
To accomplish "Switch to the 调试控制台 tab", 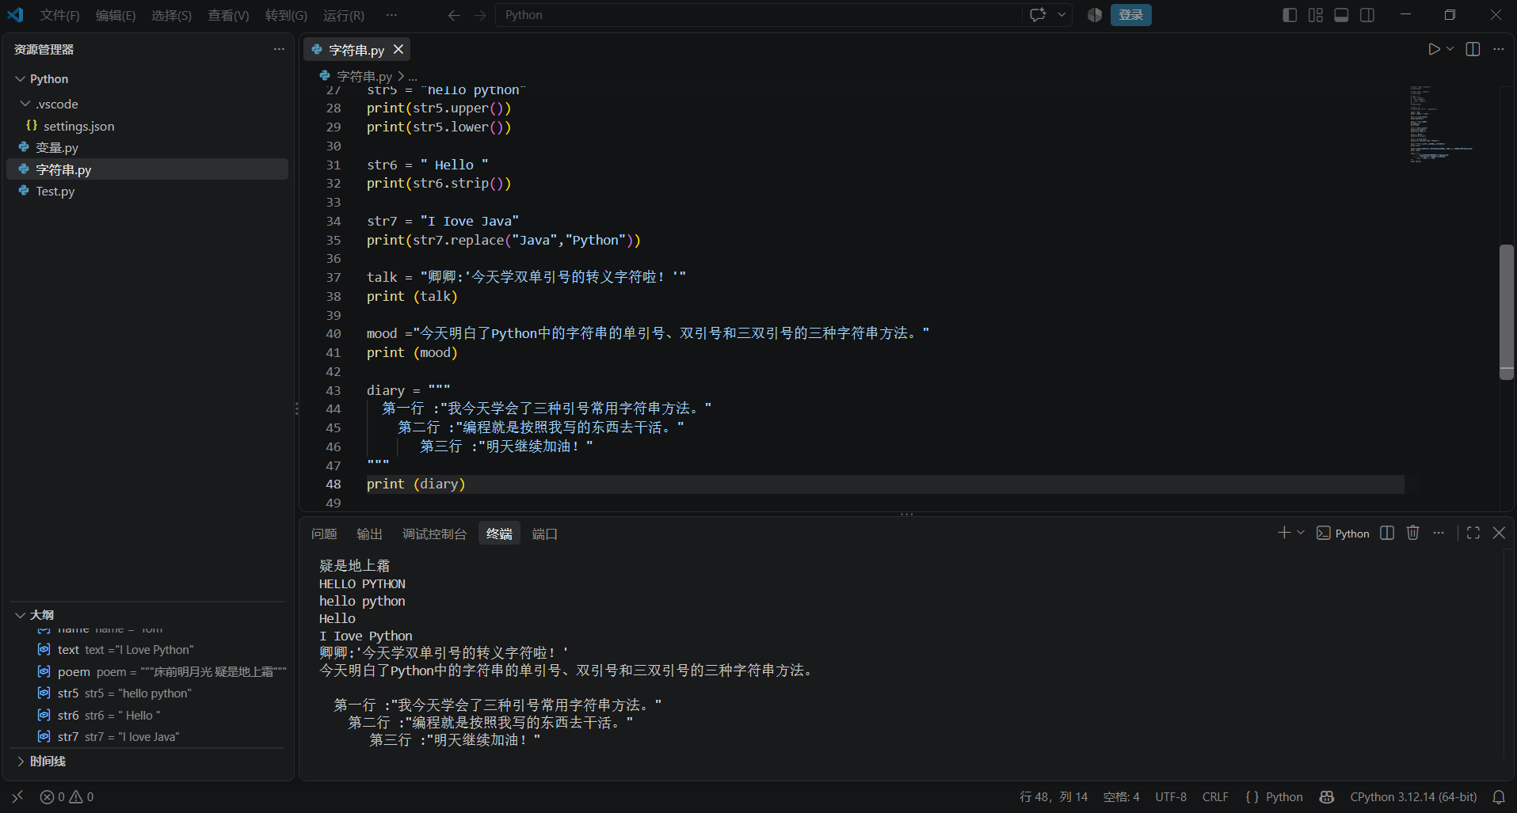I will coord(434,534).
